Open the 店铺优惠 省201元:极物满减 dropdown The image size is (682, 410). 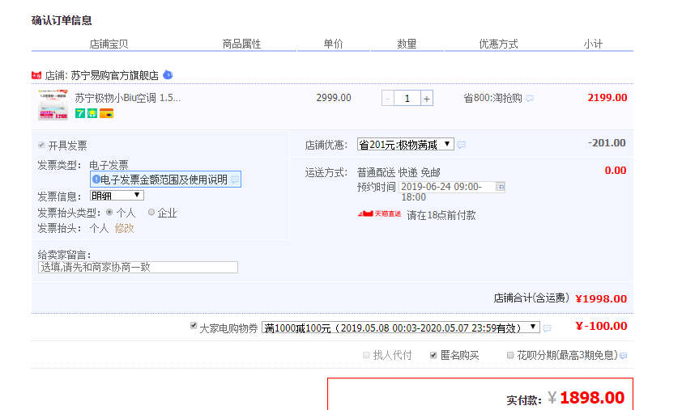tap(405, 144)
